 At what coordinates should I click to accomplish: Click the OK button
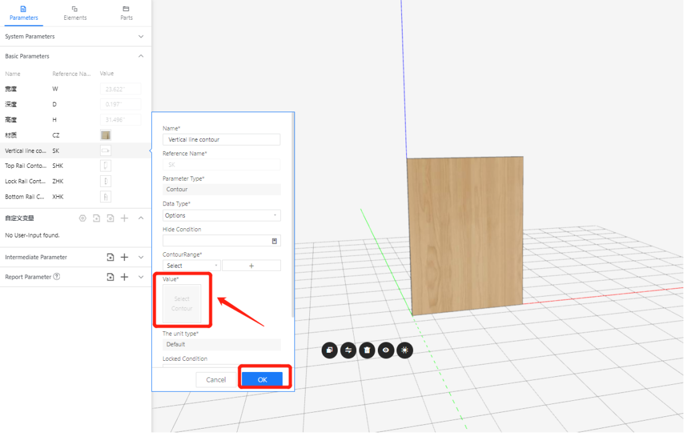pyautogui.click(x=262, y=379)
